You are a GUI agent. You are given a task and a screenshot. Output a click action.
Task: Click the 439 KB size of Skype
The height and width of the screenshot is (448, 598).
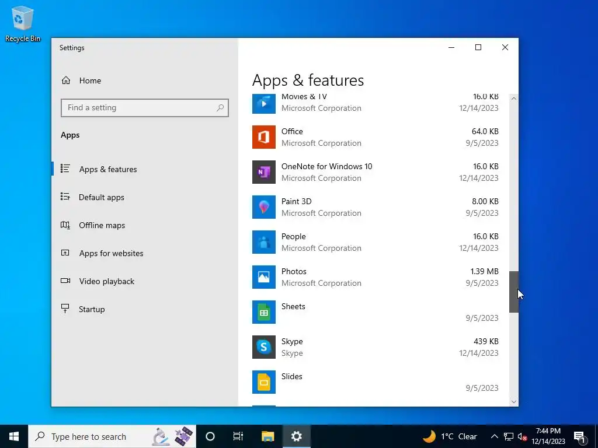tap(486, 341)
